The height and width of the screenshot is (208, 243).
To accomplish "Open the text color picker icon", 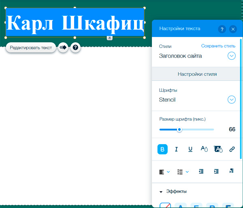I will pyautogui.click(x=204, y=149).
